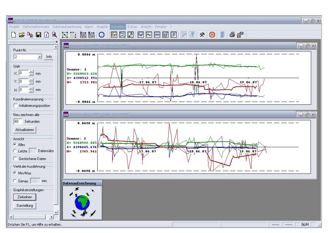This screenshot has height=233, width=328.
Task: Click the yellow sine wave graph icon
Action: pyautogui.click(x=114, y=35)
